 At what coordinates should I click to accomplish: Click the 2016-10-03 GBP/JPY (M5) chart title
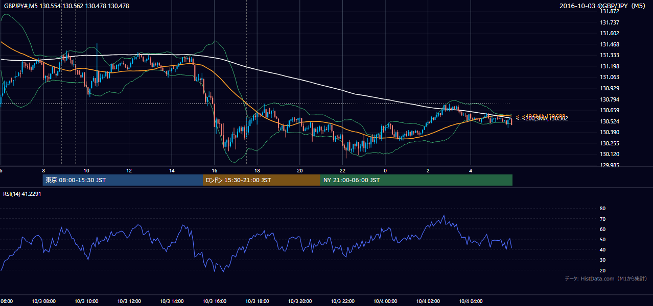point(603,6)
